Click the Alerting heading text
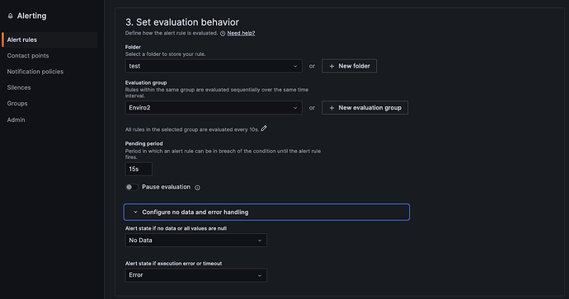The width and height of the screenshot is (569, 299). [x=31, y=16]
